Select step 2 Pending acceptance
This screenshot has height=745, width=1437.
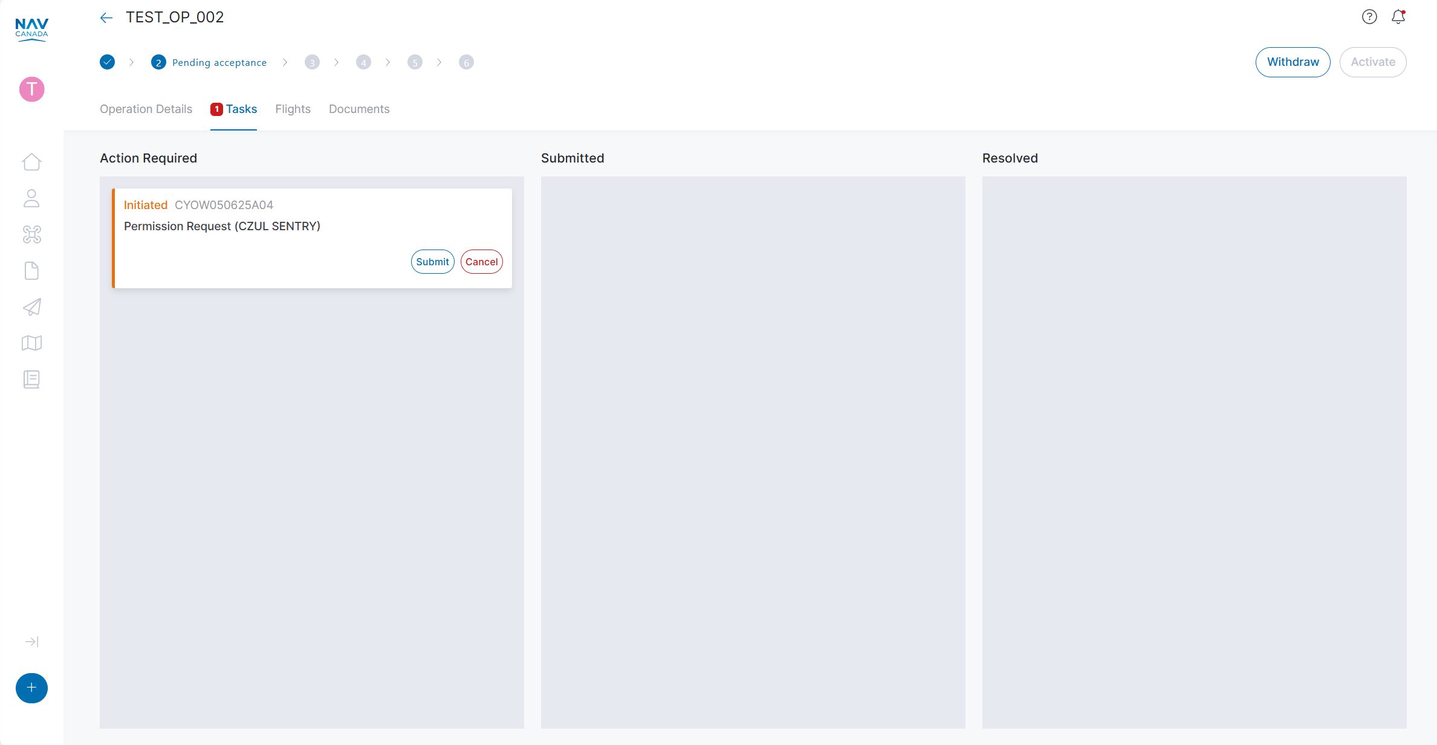(x=209, y=62)
